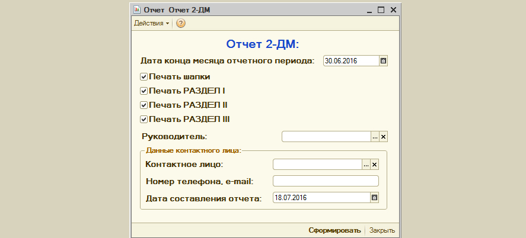
Task: Toggle Печать РАЗДЕЛ III checkbox
Action: click(144, 119)
